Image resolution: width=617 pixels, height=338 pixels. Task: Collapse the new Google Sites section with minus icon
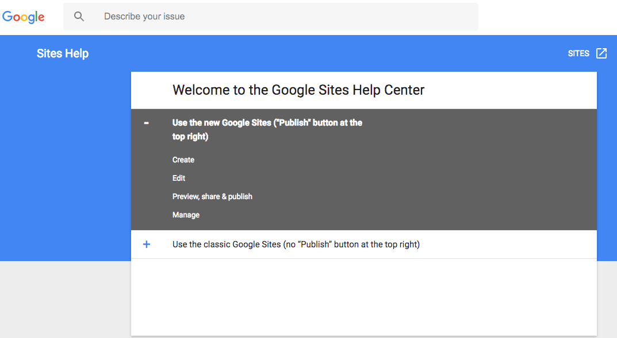tap(147, 123)
